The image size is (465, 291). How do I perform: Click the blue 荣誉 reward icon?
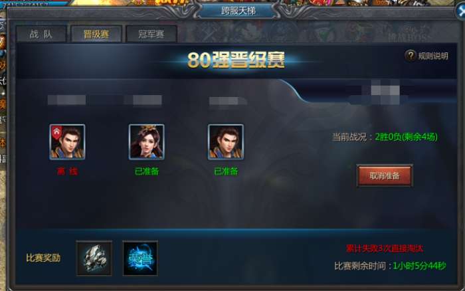[140, 258]
